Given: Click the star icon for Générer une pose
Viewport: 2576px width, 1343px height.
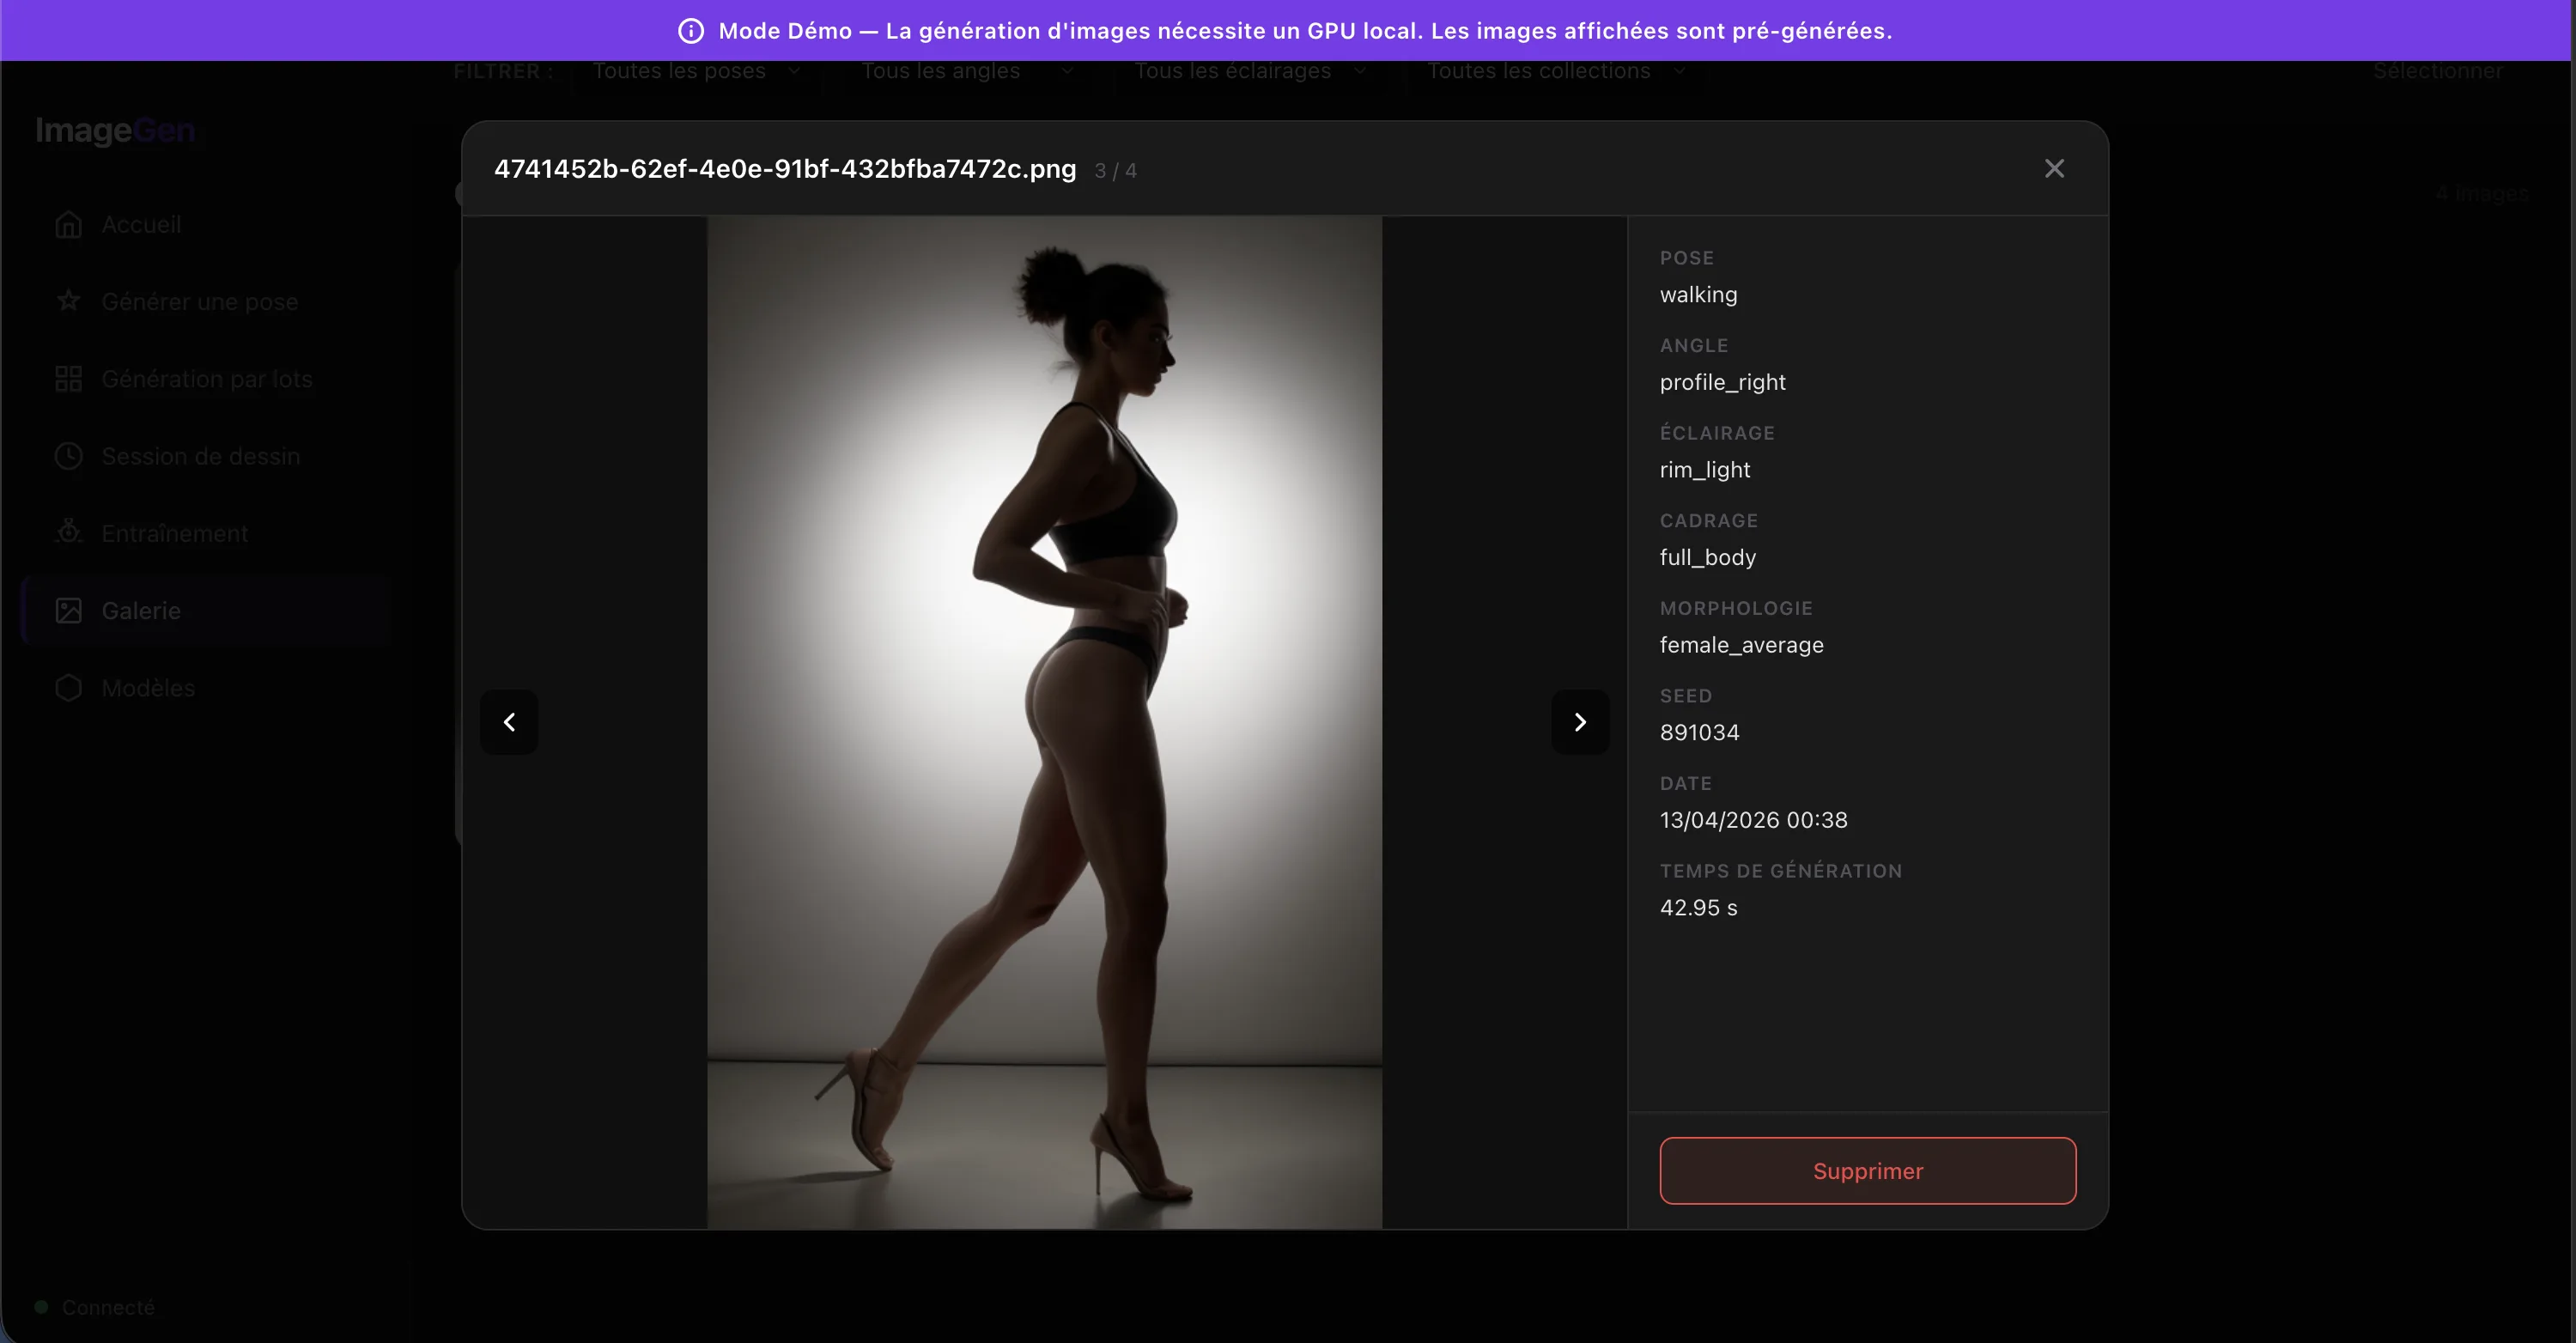Looking at the screenshot, I should 68,301.
